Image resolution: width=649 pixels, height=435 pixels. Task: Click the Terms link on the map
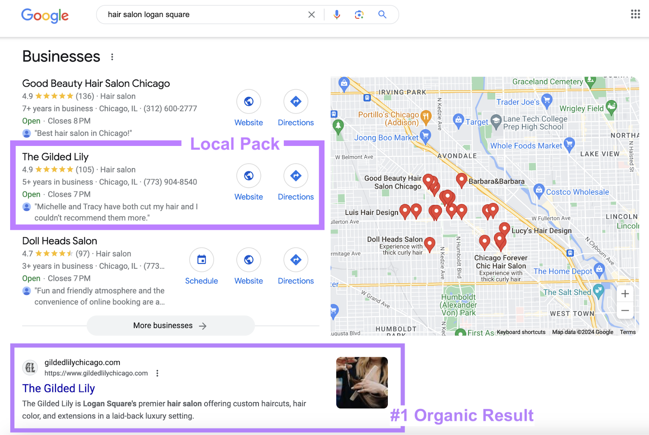(x=627, y=332)
